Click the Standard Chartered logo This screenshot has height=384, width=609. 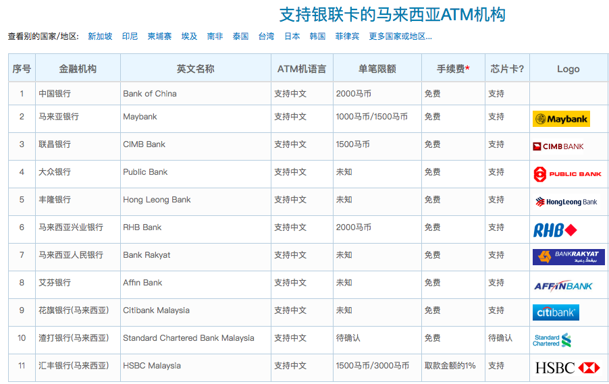pos(552,340)
